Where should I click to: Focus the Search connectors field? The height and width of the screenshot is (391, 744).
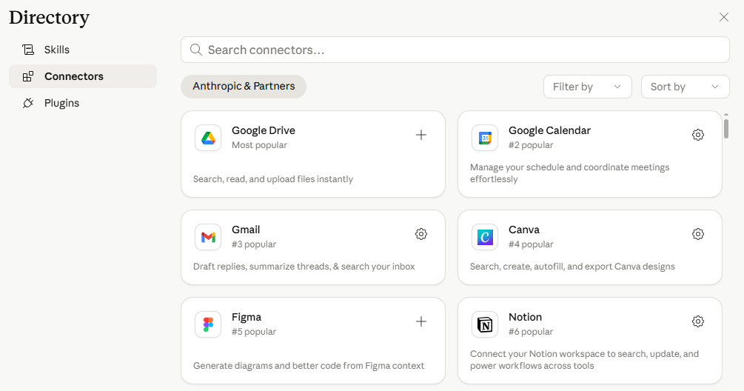tap(455, 50)
